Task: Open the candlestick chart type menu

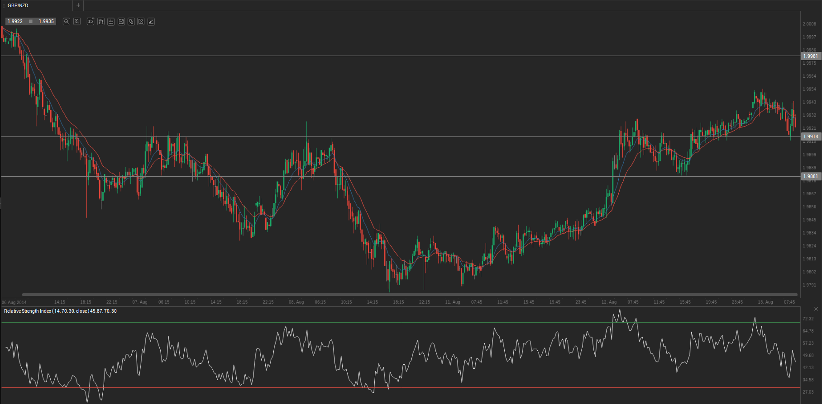Action: point(101,21)
